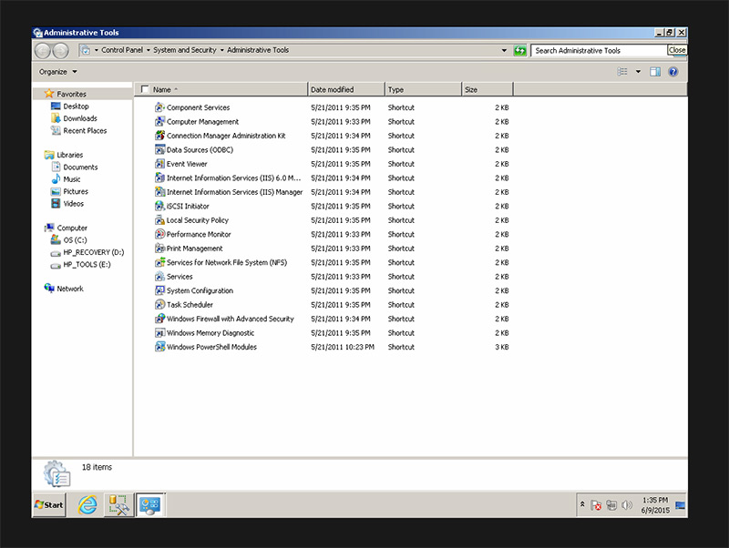This screenshot has width=729, height=548.
Task: Tick the select-all checkbox beside Name
Action: [x=145, y=89]
